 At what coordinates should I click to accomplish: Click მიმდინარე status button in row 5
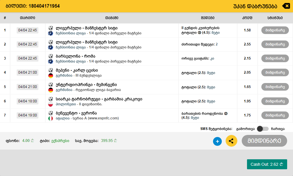click(x=275, y=87)
